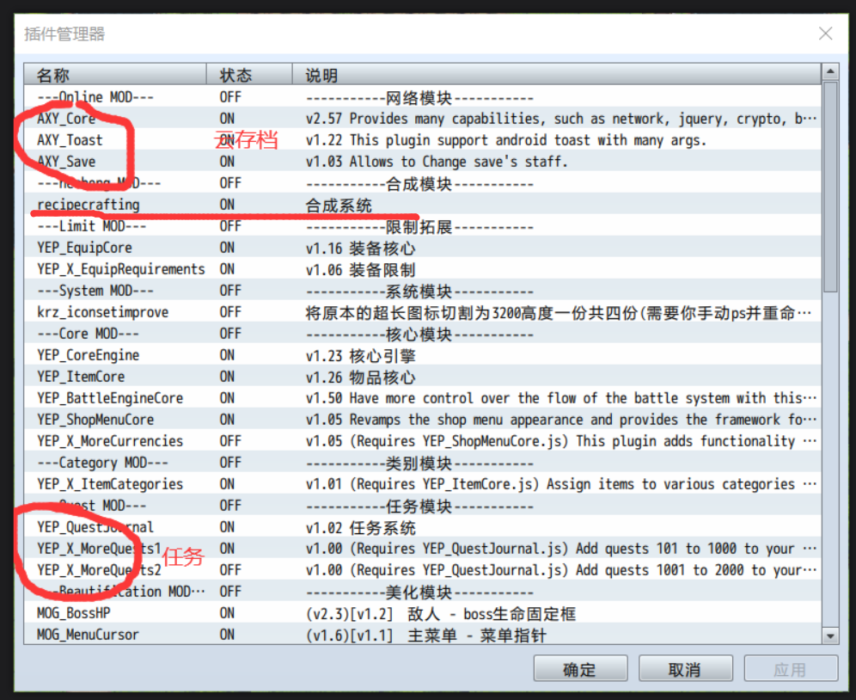
Task: Sort by the 名称 column header
Action: (x=114, y=75)
